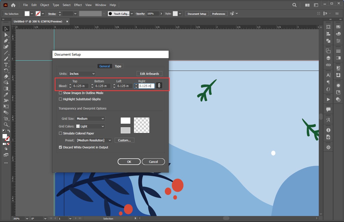Open the Select menu
This screenshot has height=222, width=344.
pos(66,5)
